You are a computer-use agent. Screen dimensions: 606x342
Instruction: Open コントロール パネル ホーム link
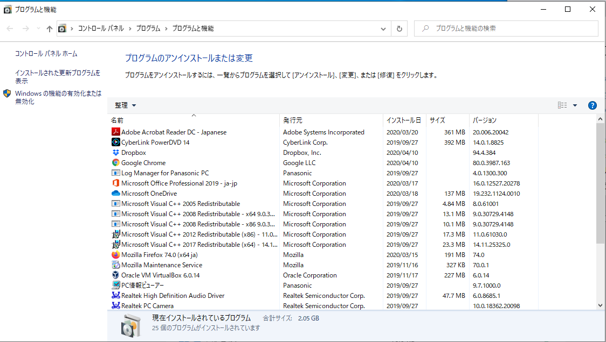tap(46, 54)
